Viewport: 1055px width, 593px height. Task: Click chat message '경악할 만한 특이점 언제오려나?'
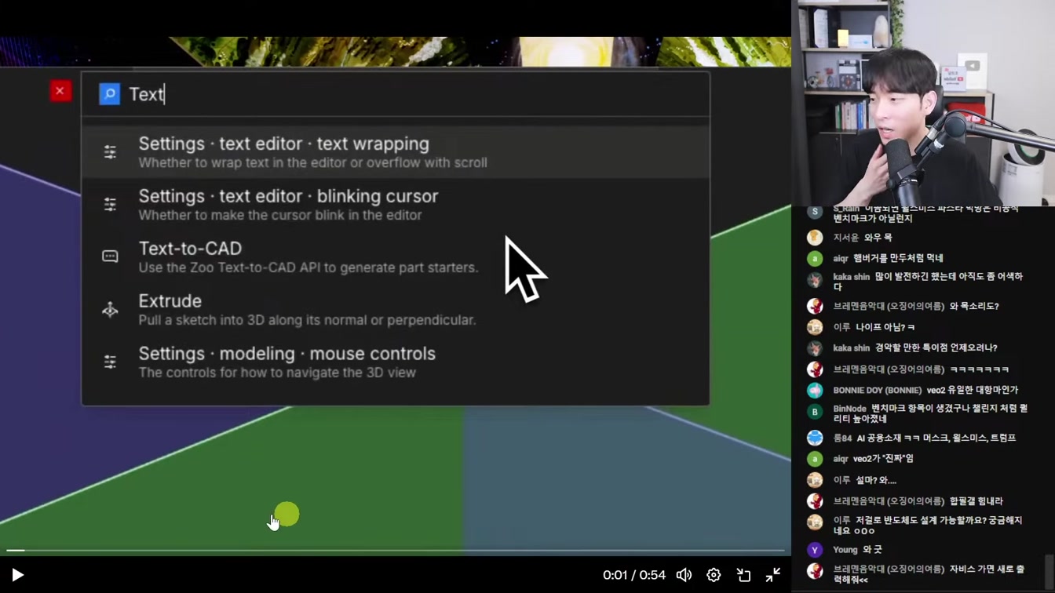coord(936,348)
